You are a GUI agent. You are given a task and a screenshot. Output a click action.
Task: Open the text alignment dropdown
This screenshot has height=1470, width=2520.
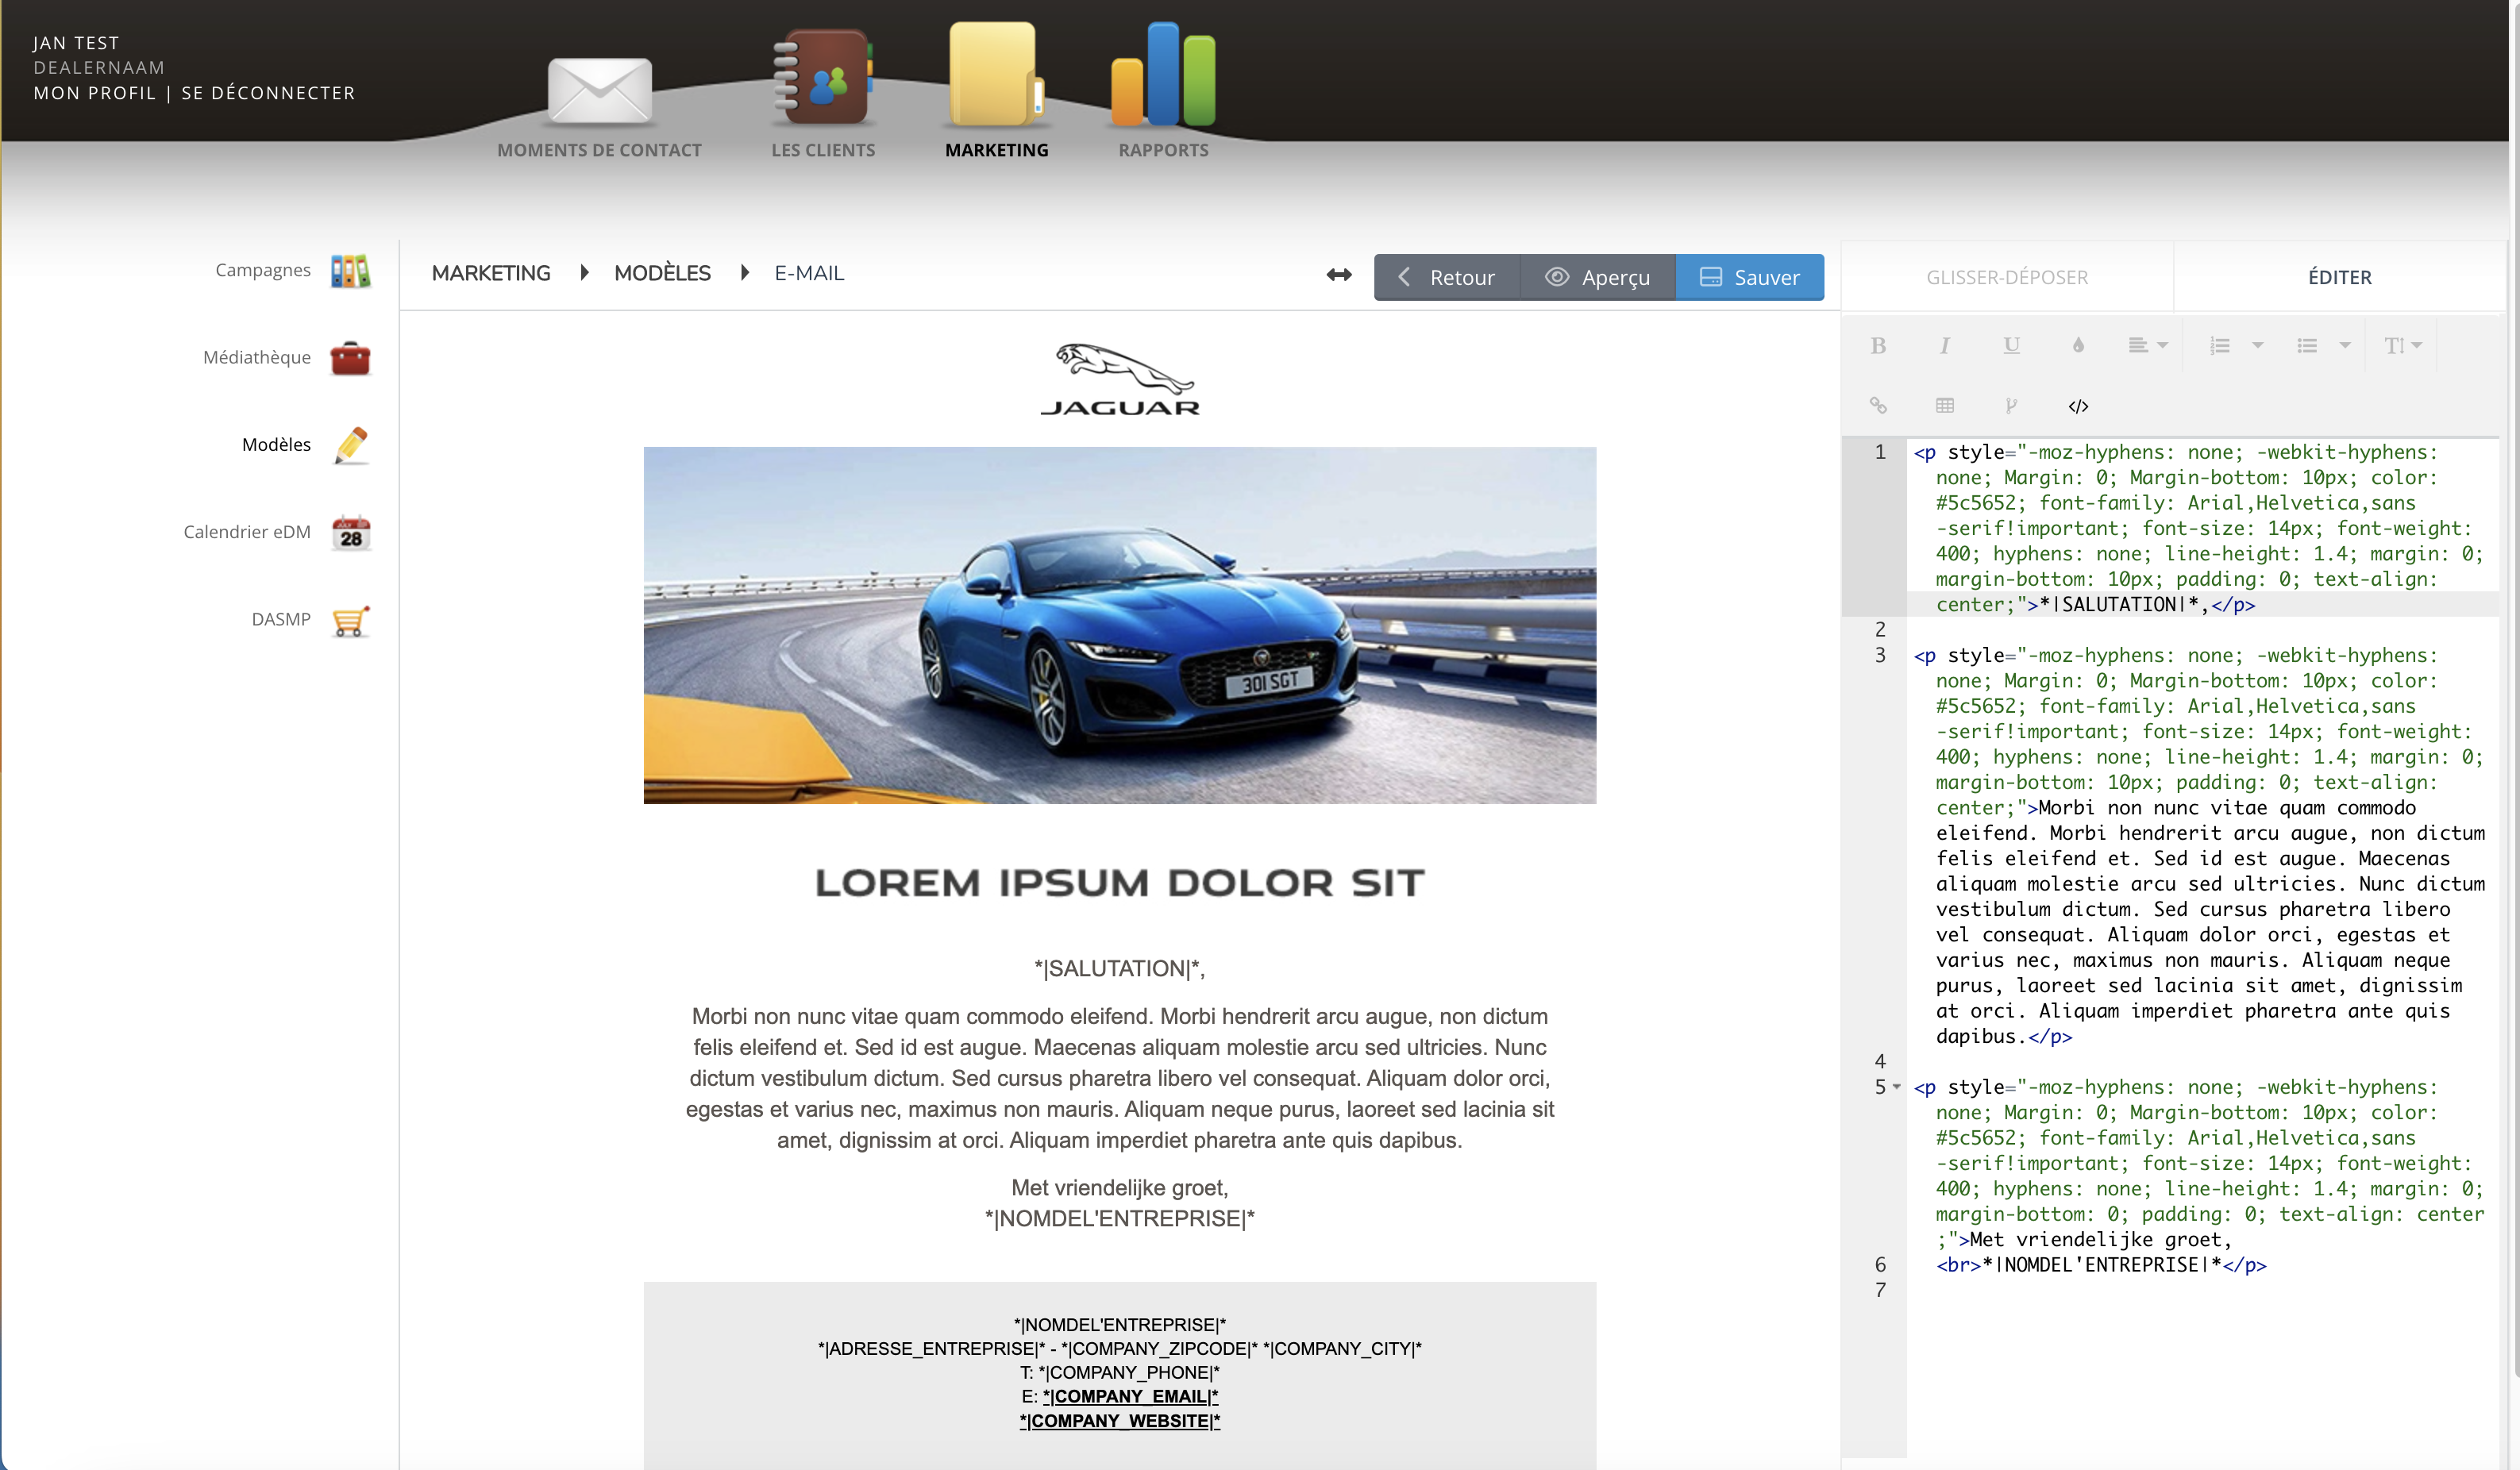point(2148,345)
